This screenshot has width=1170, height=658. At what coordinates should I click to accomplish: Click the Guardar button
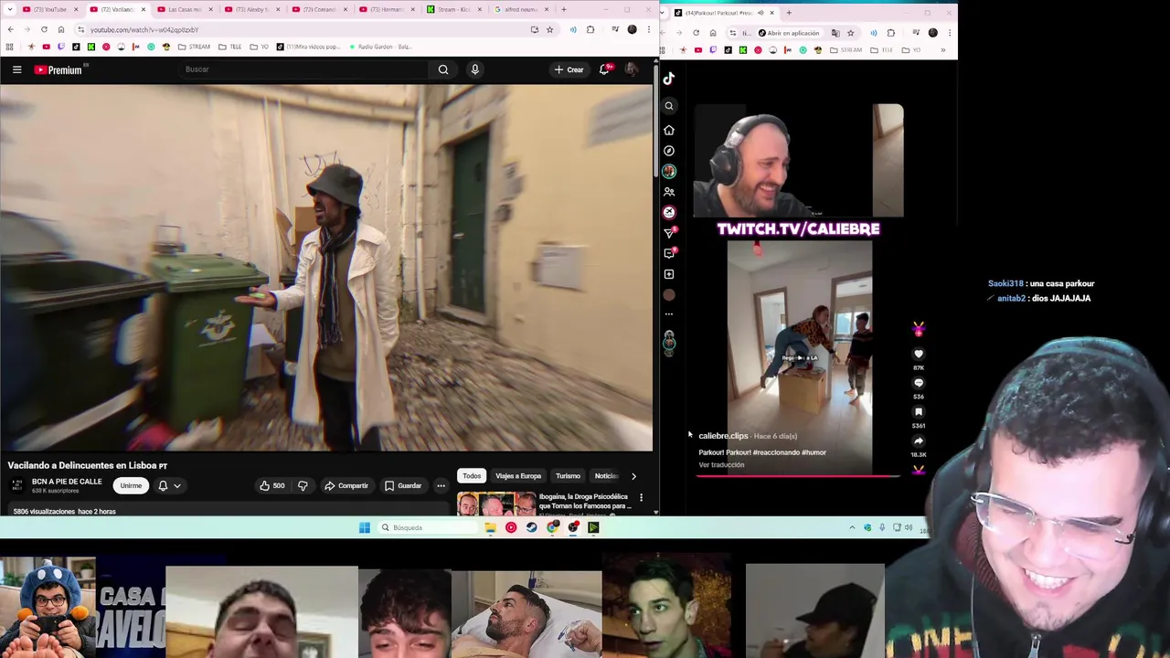click(403, 485)
